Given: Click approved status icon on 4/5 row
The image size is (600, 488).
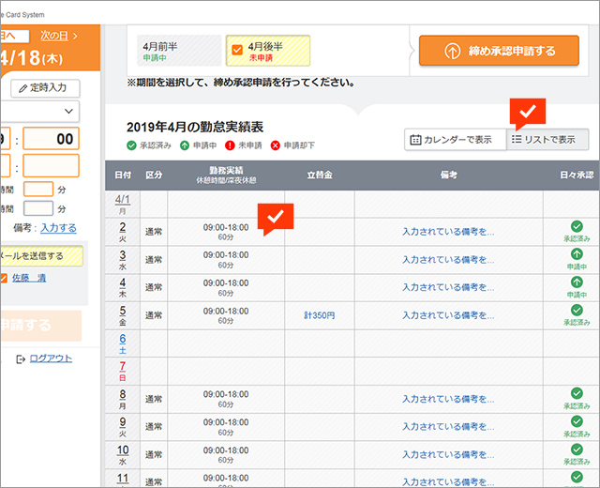Looking at the screenshot, I should tap(576, 309).
